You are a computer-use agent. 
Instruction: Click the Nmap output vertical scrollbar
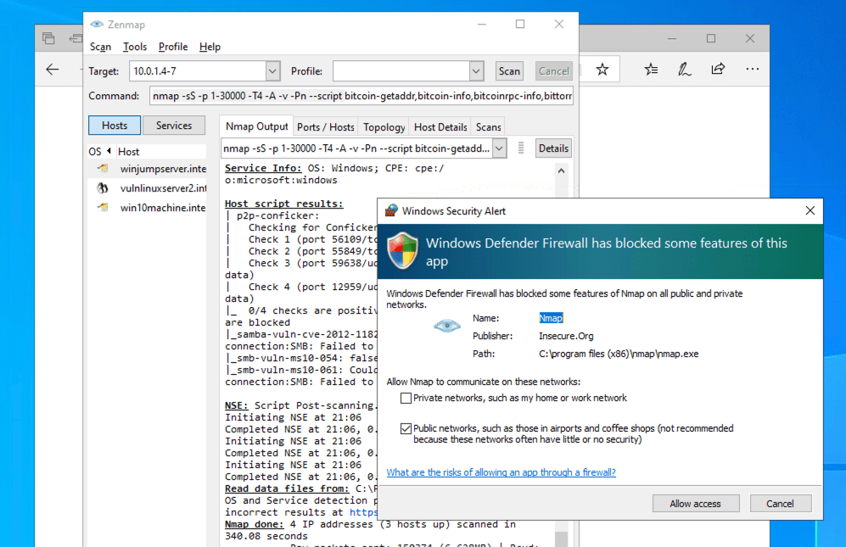click(x=561, y=339)
